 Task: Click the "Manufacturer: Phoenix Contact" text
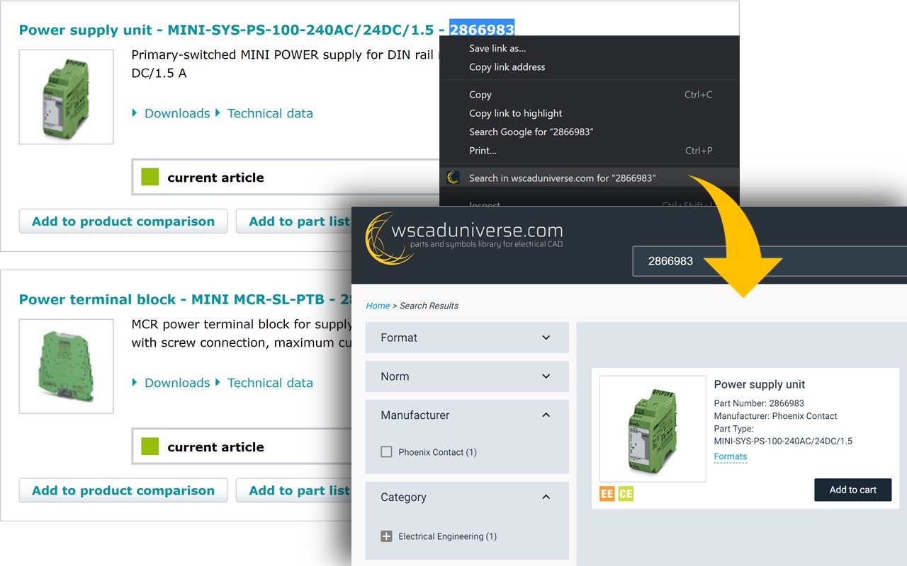pyautogui.click(x=775, y=416)
